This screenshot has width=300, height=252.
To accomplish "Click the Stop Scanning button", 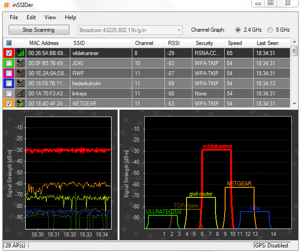I will (39, 30).
